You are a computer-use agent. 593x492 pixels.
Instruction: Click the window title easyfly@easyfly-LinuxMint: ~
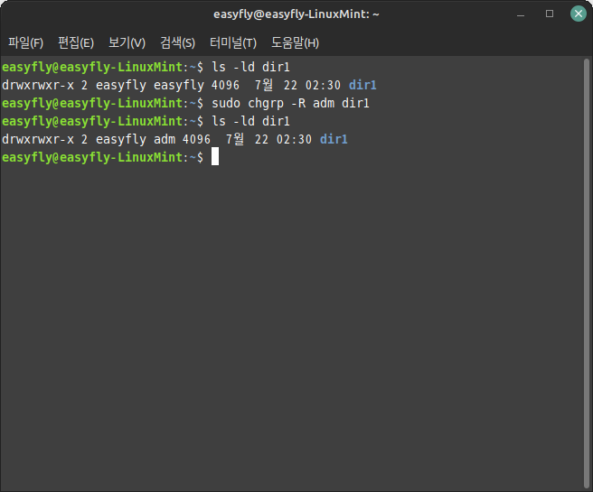click(296, 14)
